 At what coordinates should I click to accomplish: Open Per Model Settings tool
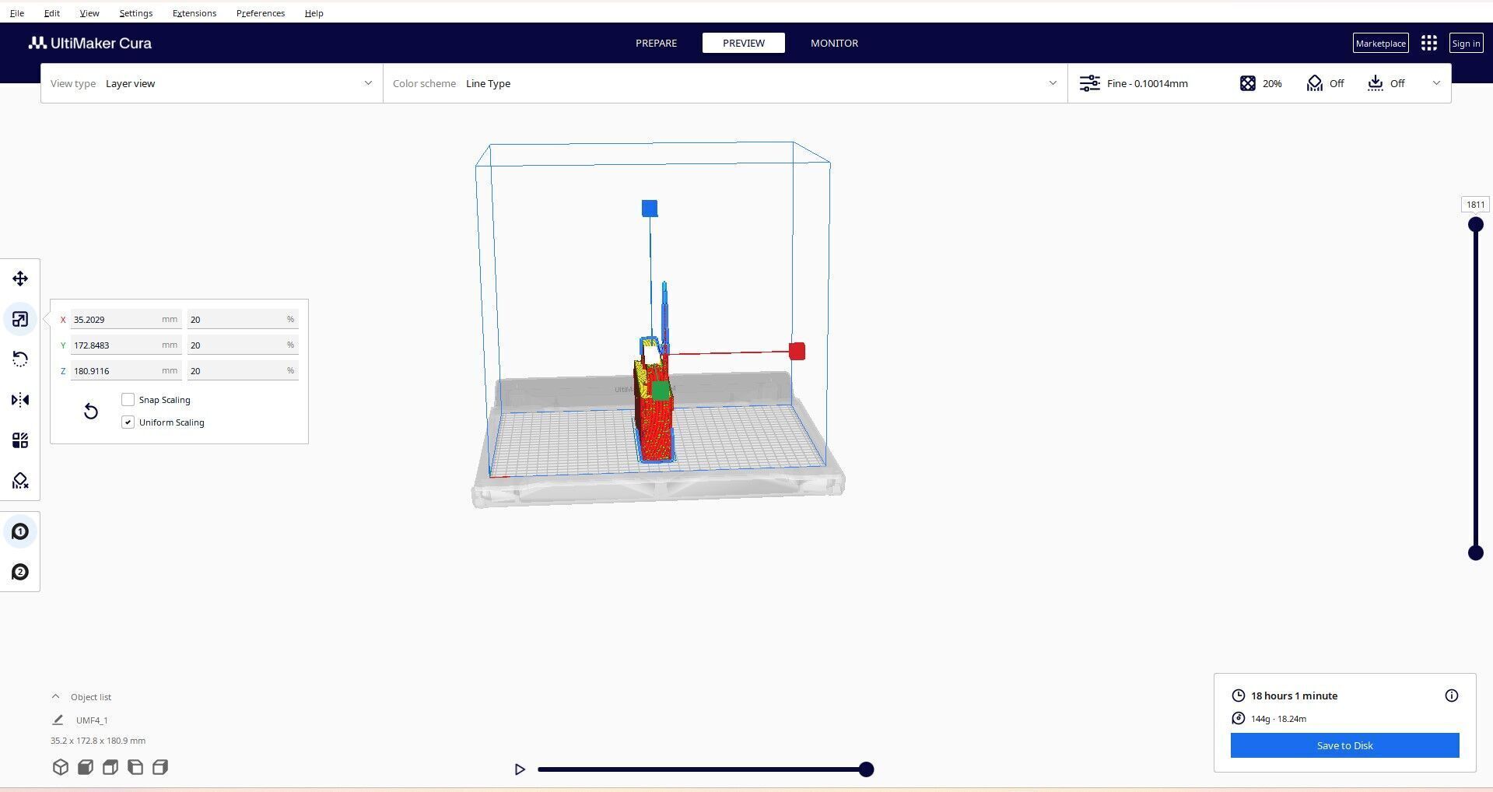[x=20, y=440]
